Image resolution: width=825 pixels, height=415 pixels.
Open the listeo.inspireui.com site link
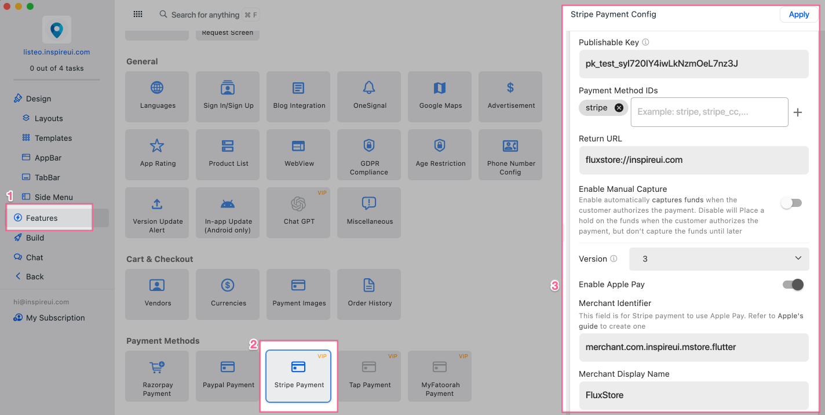(x=56, y=52)
